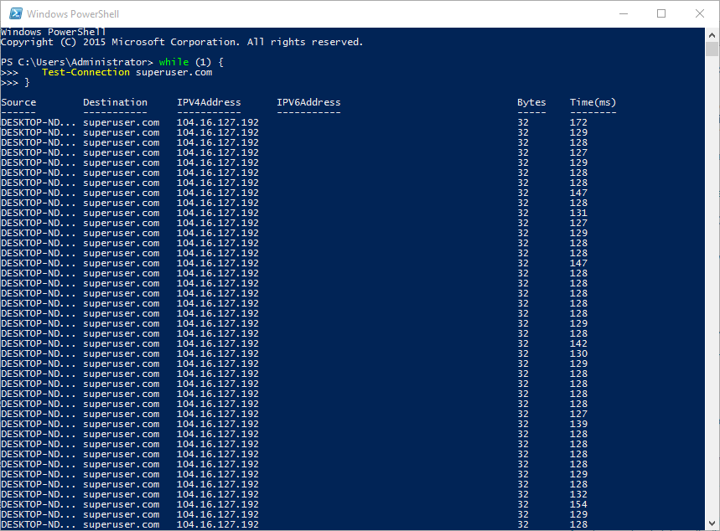Click the Microsoft Corporation copyright line
This screenshot has height=531, width=720.
coord(182,42)
